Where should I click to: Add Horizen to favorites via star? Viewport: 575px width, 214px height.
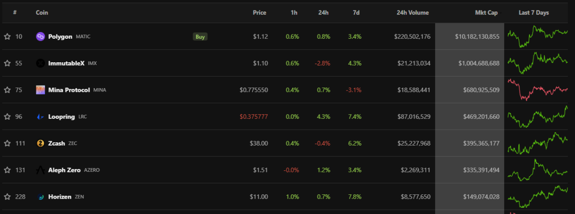coord(7,197)
